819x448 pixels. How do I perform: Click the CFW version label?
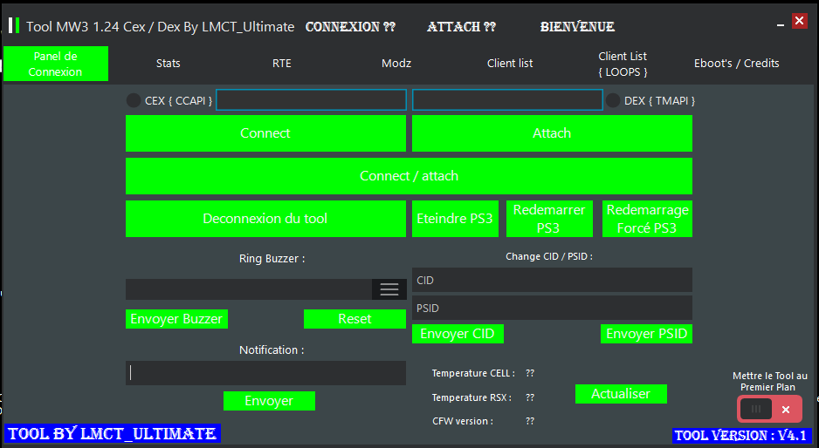point(463,421)
